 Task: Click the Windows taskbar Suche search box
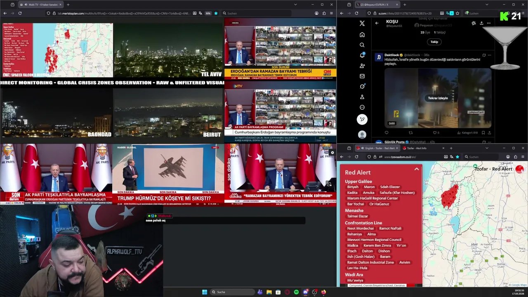[x=232, y=292]
